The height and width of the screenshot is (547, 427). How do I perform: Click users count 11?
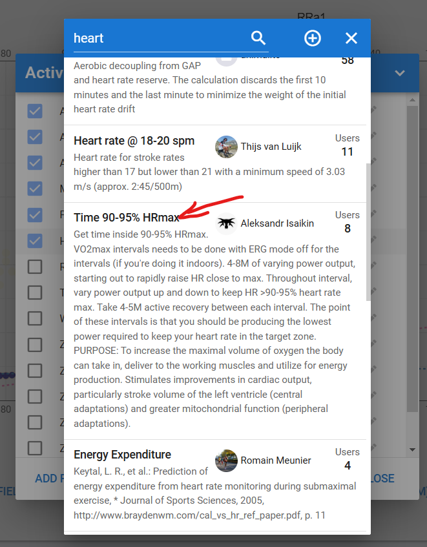click(347, 152)
